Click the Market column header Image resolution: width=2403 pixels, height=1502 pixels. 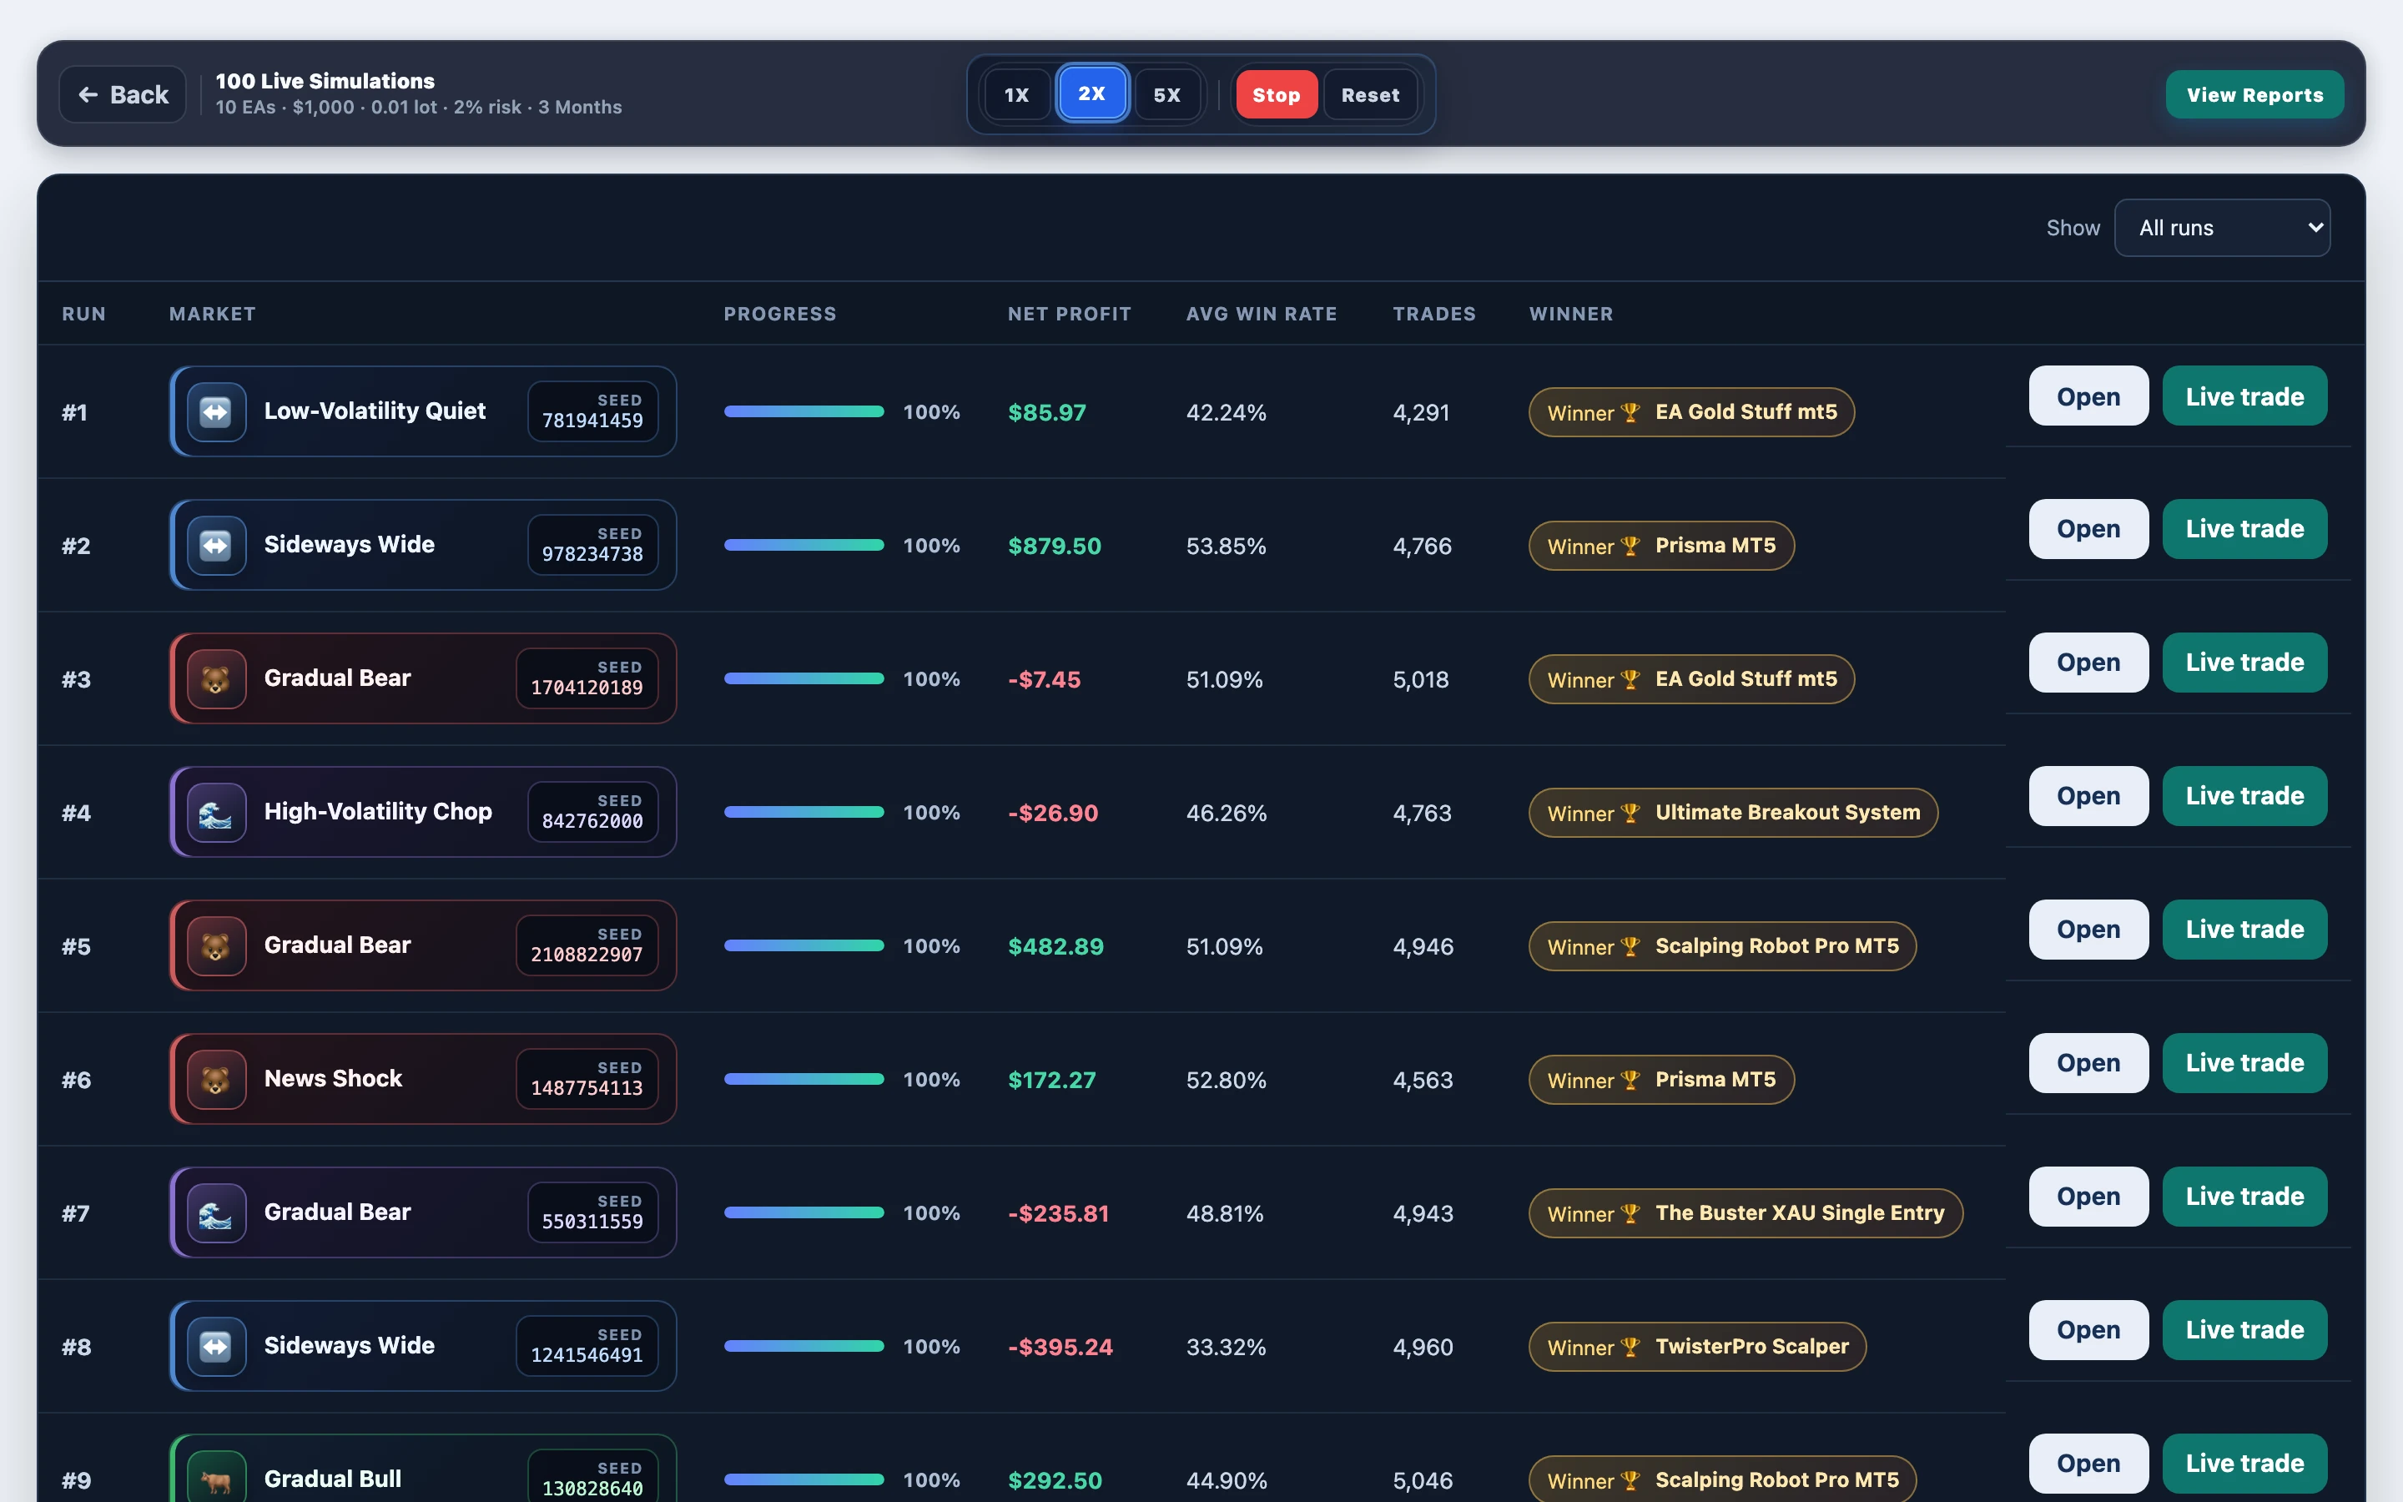pyautogui.click(x=213, y=314)
